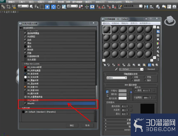Open the 材质(M) menu in Material Editor
The width and height of the screenshot is (178, 136).
(x=115, y=23)
